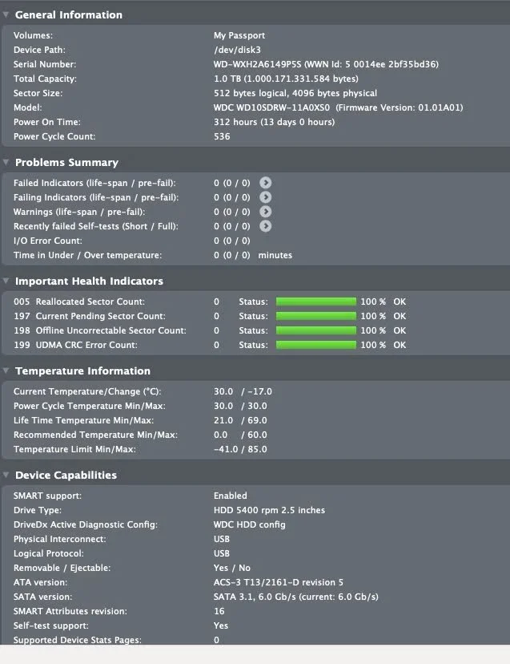Click Offline Uncorrectable Sector Count bar
This screenshot has width=510, height=664.
315,330
